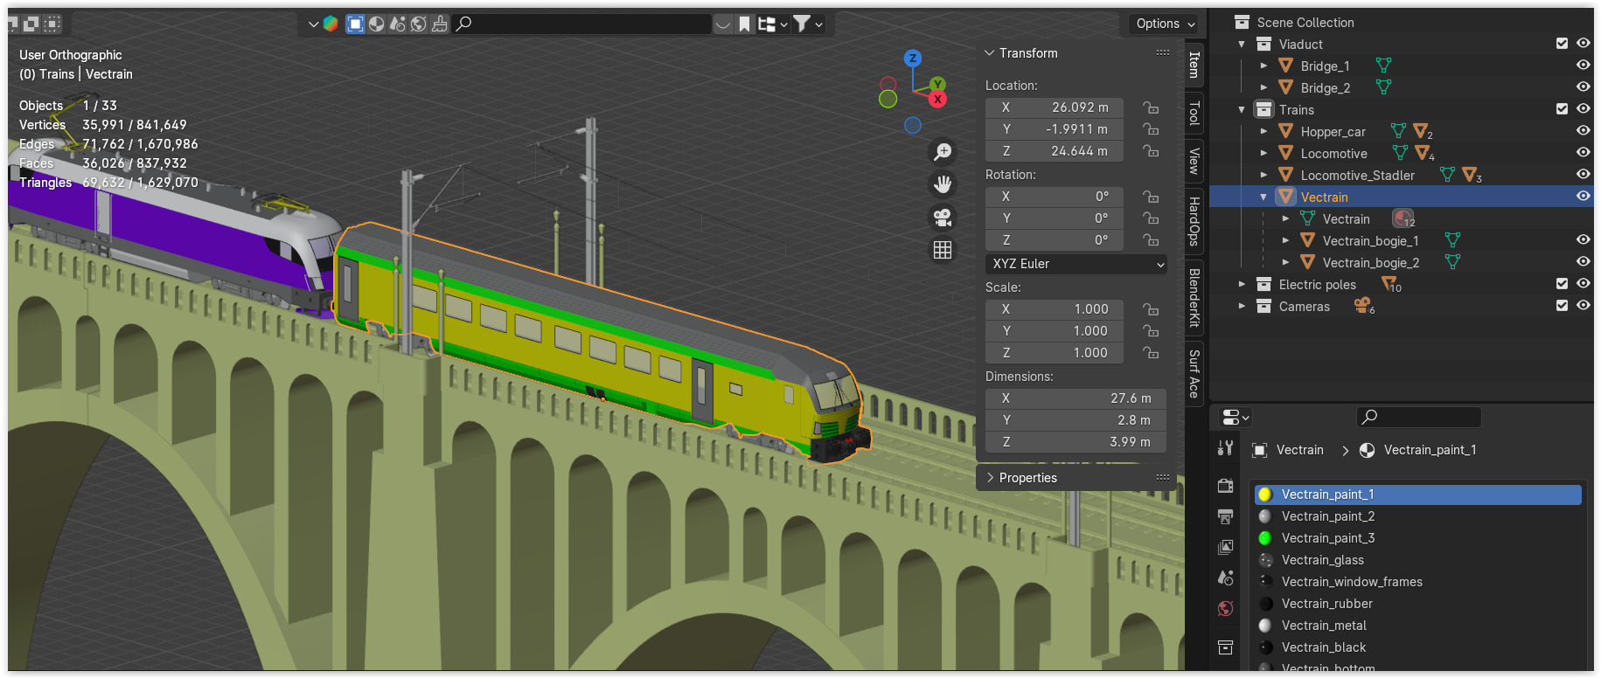Image resolution: width=1601 pixels, height=678 pixels.
Task: Click the Dimensions Z value field
Action: pos(1076,442)
